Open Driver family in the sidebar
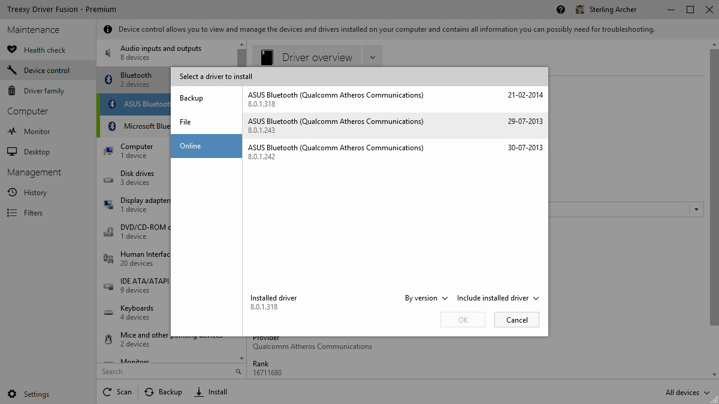Screen dimensions: 719x404 pyautogui.click(x=48, y=91)
